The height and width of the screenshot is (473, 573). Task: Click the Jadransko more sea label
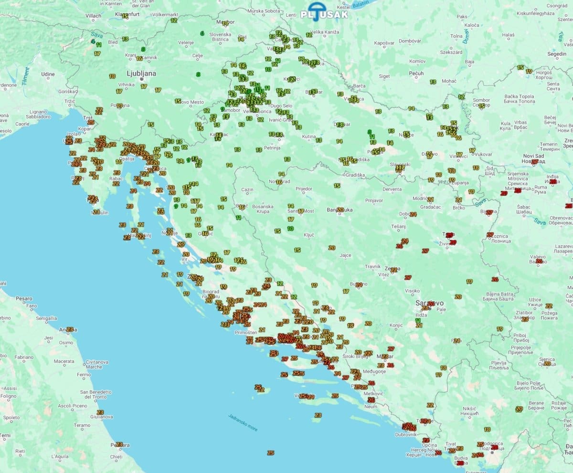pyautogui.click(x=243, y=422)
